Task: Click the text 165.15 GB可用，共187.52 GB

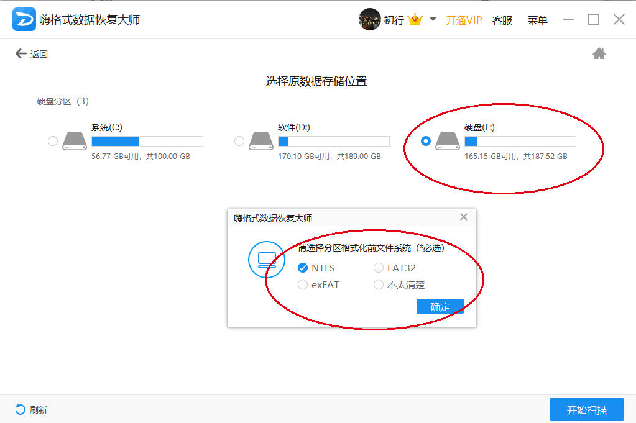Action: (x=516, y=157)
